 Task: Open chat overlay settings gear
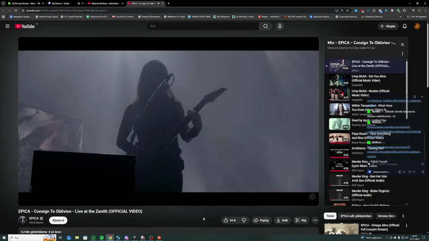(423, 172)
